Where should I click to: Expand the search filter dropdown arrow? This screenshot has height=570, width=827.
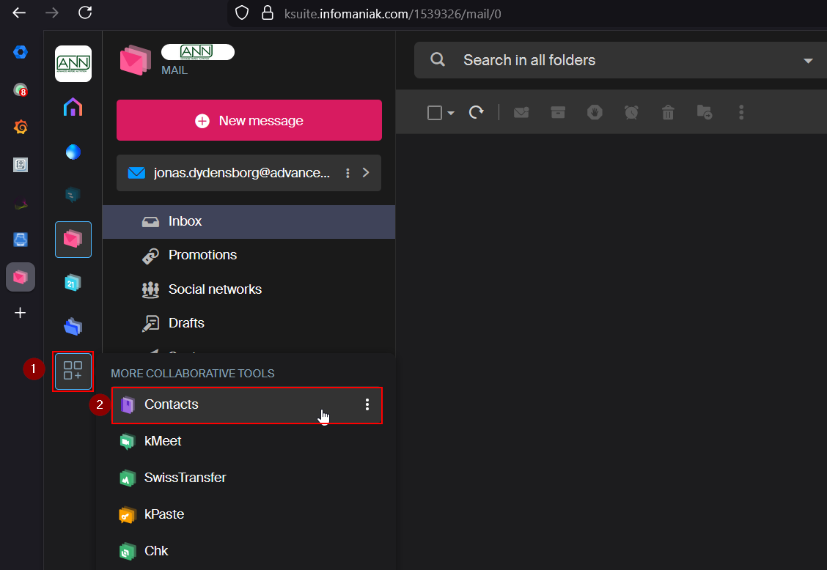(x=808, y=61)
